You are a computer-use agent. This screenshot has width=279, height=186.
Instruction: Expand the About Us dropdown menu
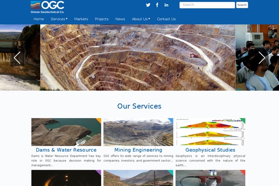141,19
